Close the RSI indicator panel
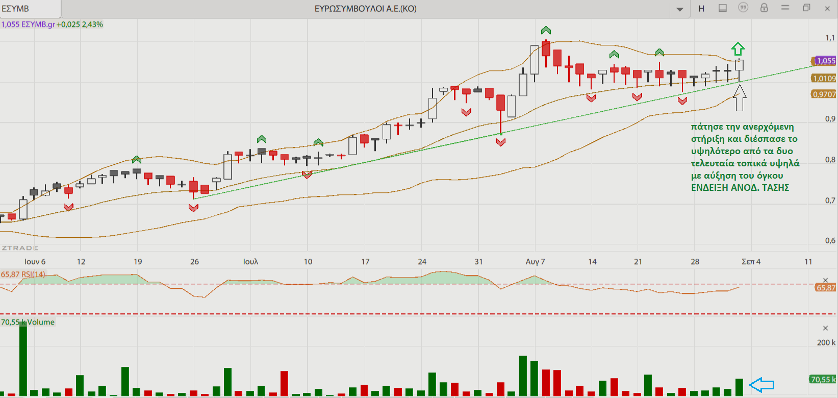 coord(826,280)
